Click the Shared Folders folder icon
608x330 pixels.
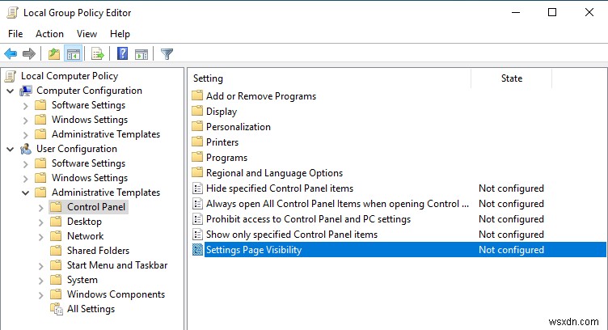click(56, 251)
